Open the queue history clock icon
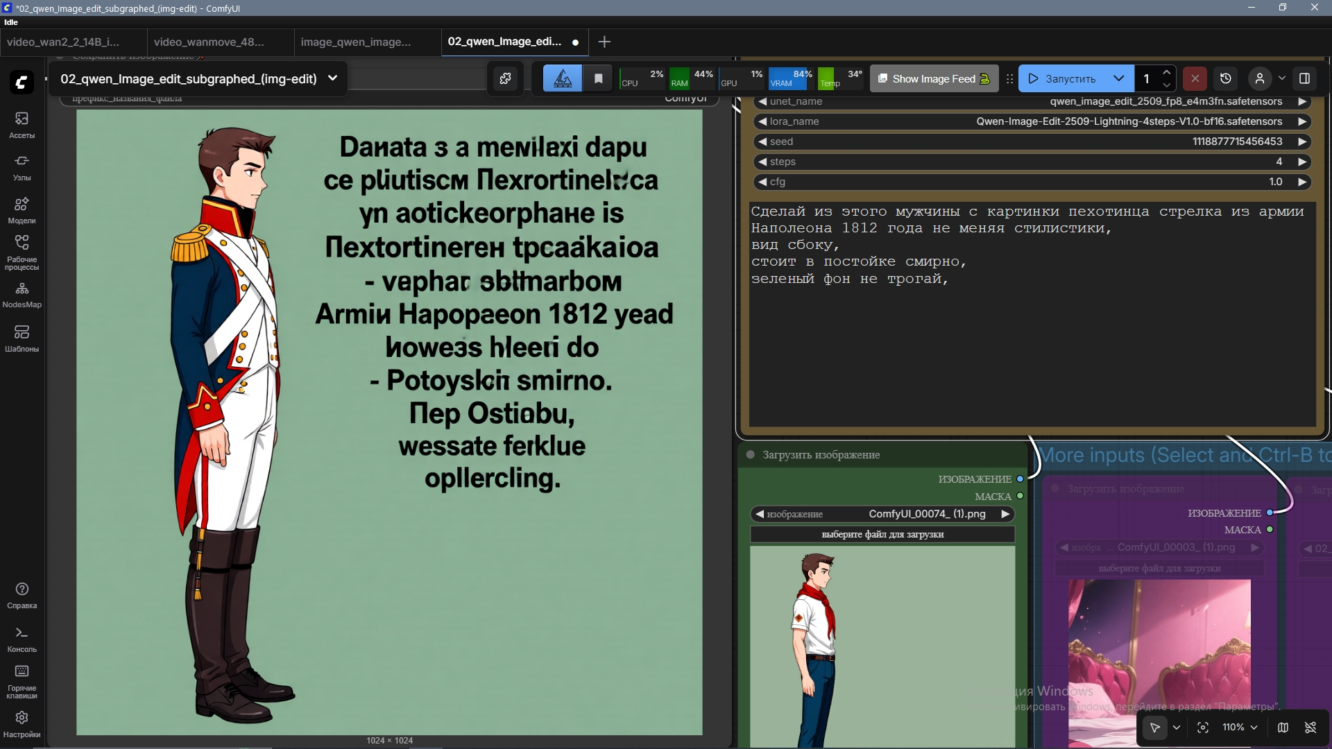The width and height of the screenshot is (1332, 749). coord(1226,78)
